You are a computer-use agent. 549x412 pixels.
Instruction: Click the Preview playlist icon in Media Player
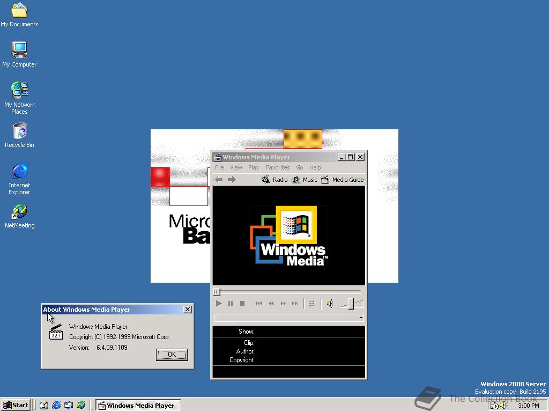[x=311, y=304]
